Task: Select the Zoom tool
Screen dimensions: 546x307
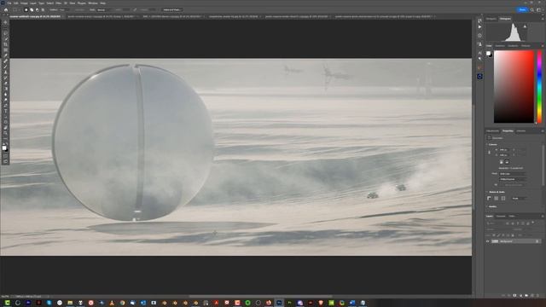Action: [x=5, y=134]
